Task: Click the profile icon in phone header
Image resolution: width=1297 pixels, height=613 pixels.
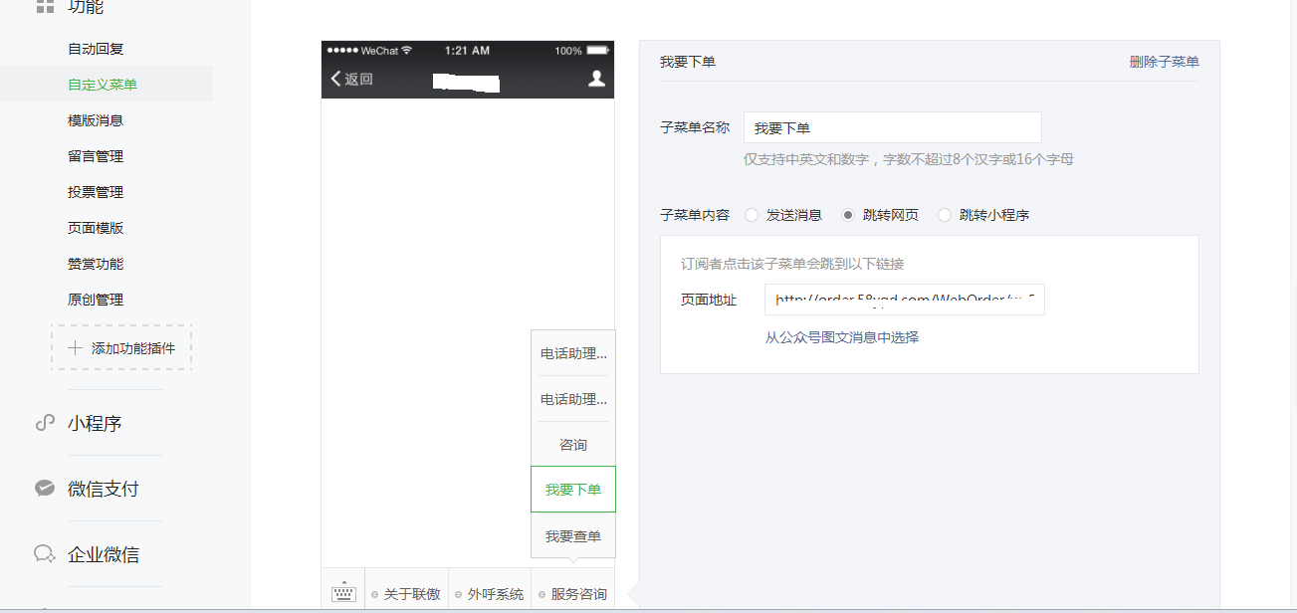Action: [596, 78]
